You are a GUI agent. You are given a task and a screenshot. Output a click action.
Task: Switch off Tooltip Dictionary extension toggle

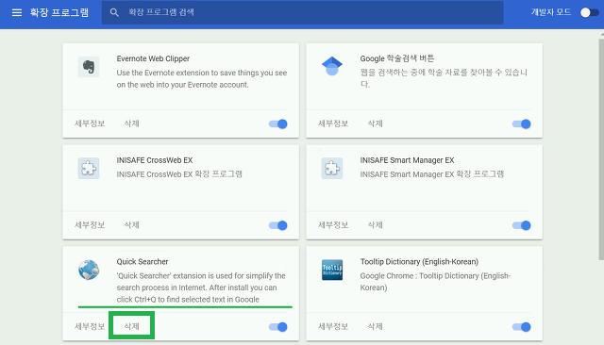(522, 327)
